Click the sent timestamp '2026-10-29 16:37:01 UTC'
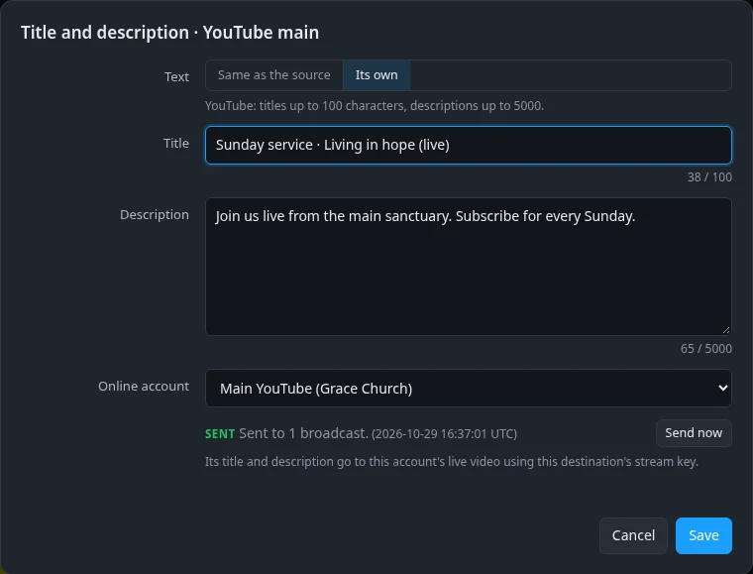The width and height of the screenshot is (753, 574). pos(444,434)
